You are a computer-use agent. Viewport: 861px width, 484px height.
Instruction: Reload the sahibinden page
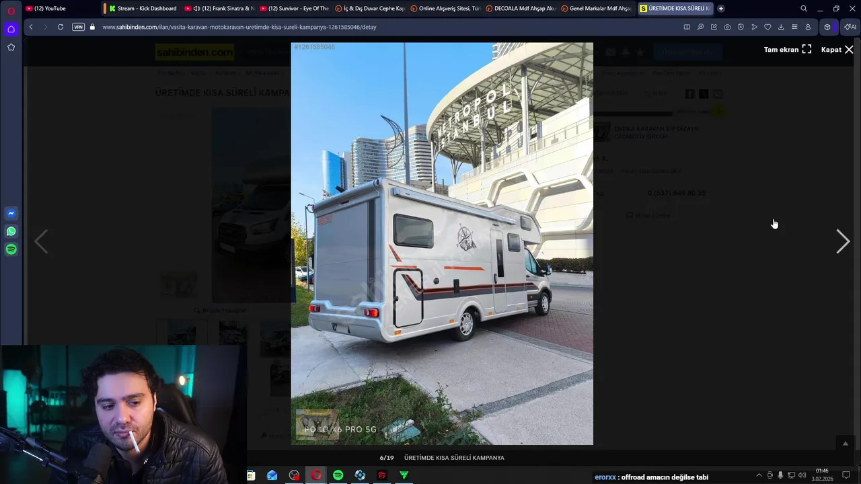pyautogui.click(x=60, y=27)
